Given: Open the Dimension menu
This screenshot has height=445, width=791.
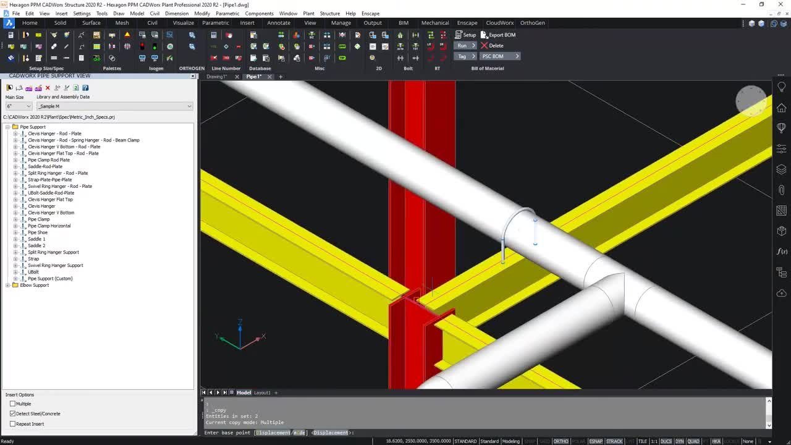Looking at the screenshot, I should pos(177,13).
